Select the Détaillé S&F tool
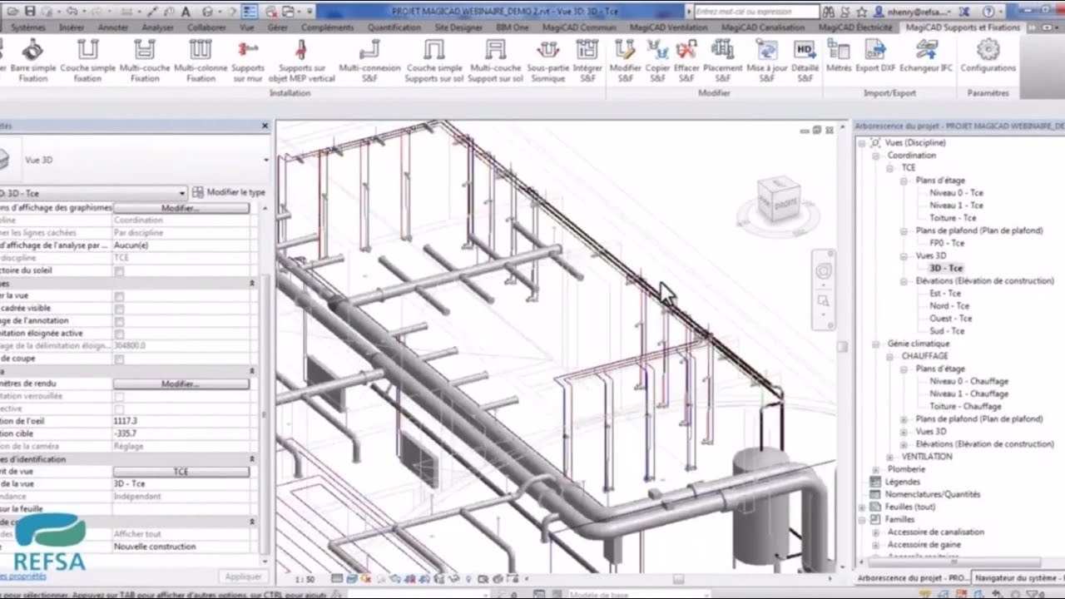 (805, 60)
